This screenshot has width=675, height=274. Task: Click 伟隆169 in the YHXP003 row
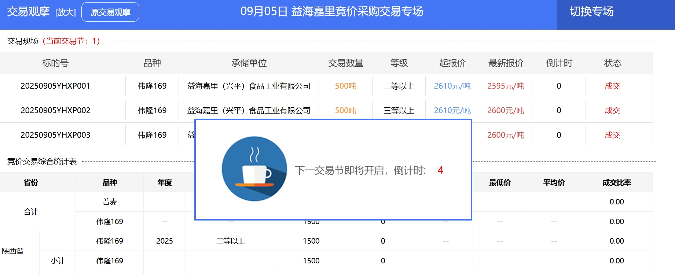coord(152,135)
